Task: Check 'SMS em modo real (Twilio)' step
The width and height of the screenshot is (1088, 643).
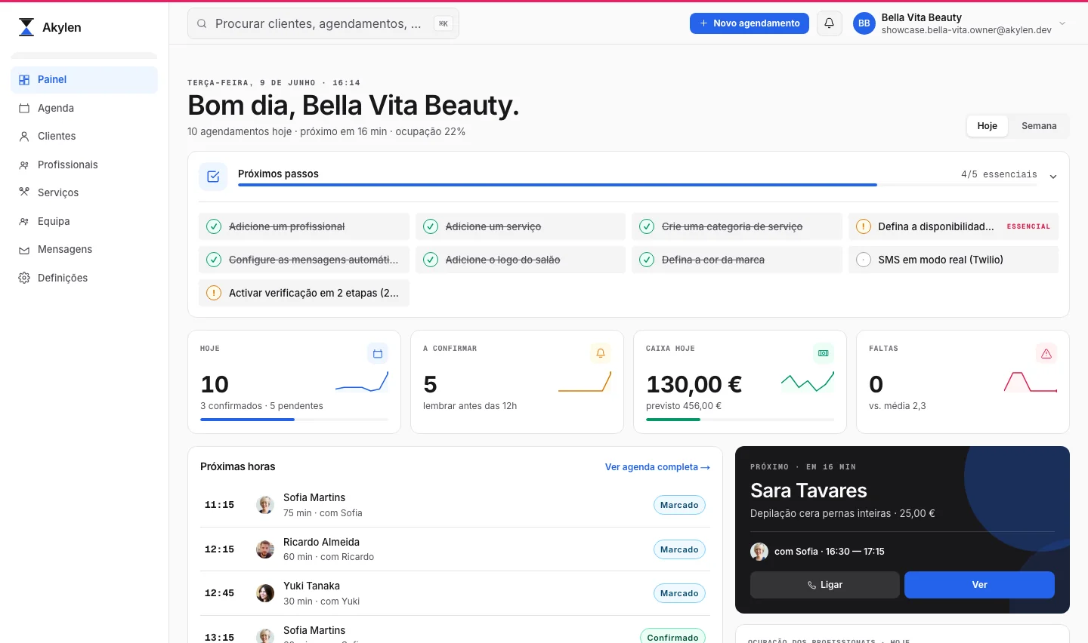Action: tap(864, 260)
